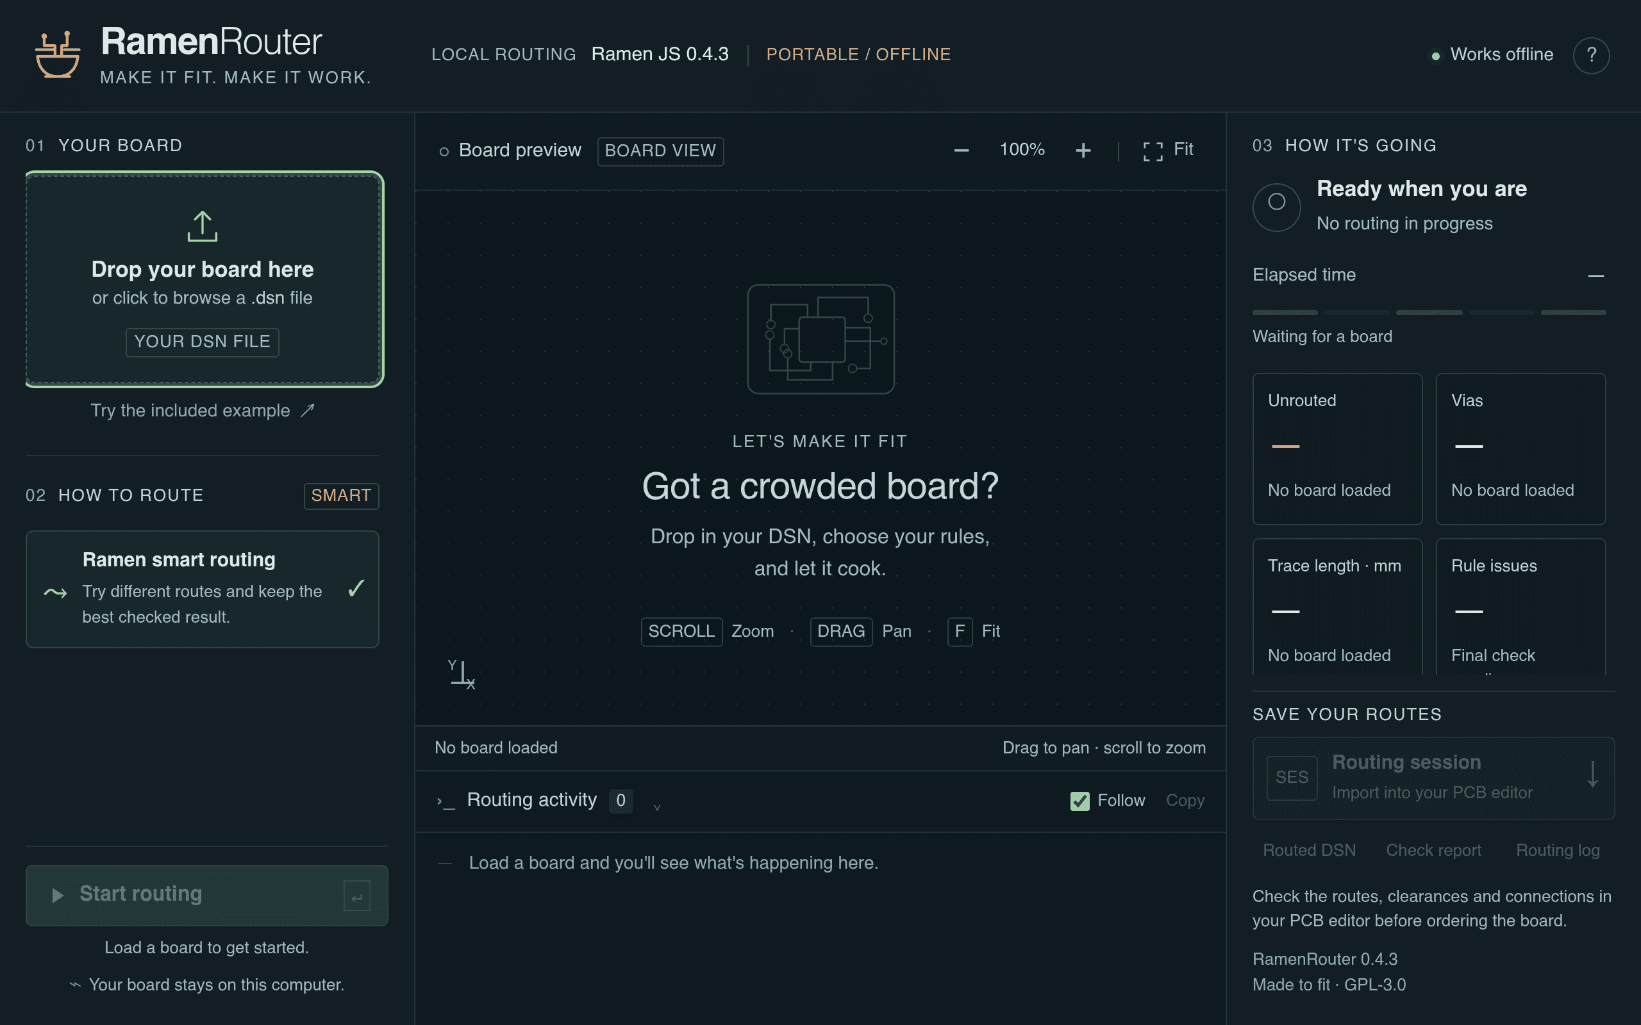
Task: Click the Fit brackets icon
Action: tap(1153, 151)
